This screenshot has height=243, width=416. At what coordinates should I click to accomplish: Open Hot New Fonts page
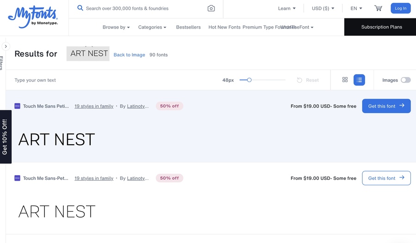[x=224, y=27]
